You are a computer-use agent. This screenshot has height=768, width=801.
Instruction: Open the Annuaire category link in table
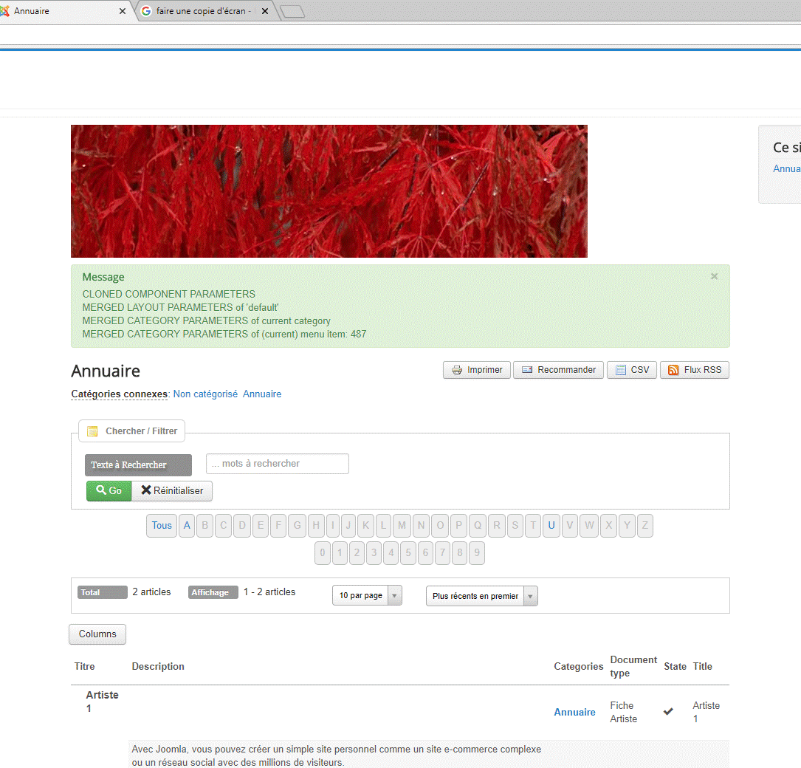(x=574, y=713)
